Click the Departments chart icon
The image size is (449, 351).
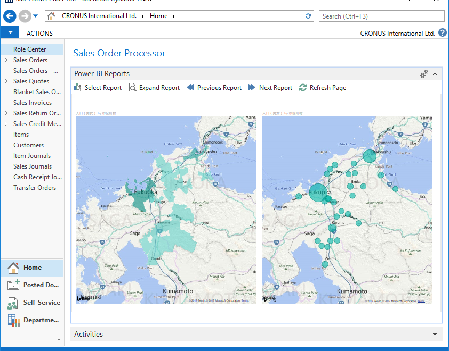click(x=13, y=321)
